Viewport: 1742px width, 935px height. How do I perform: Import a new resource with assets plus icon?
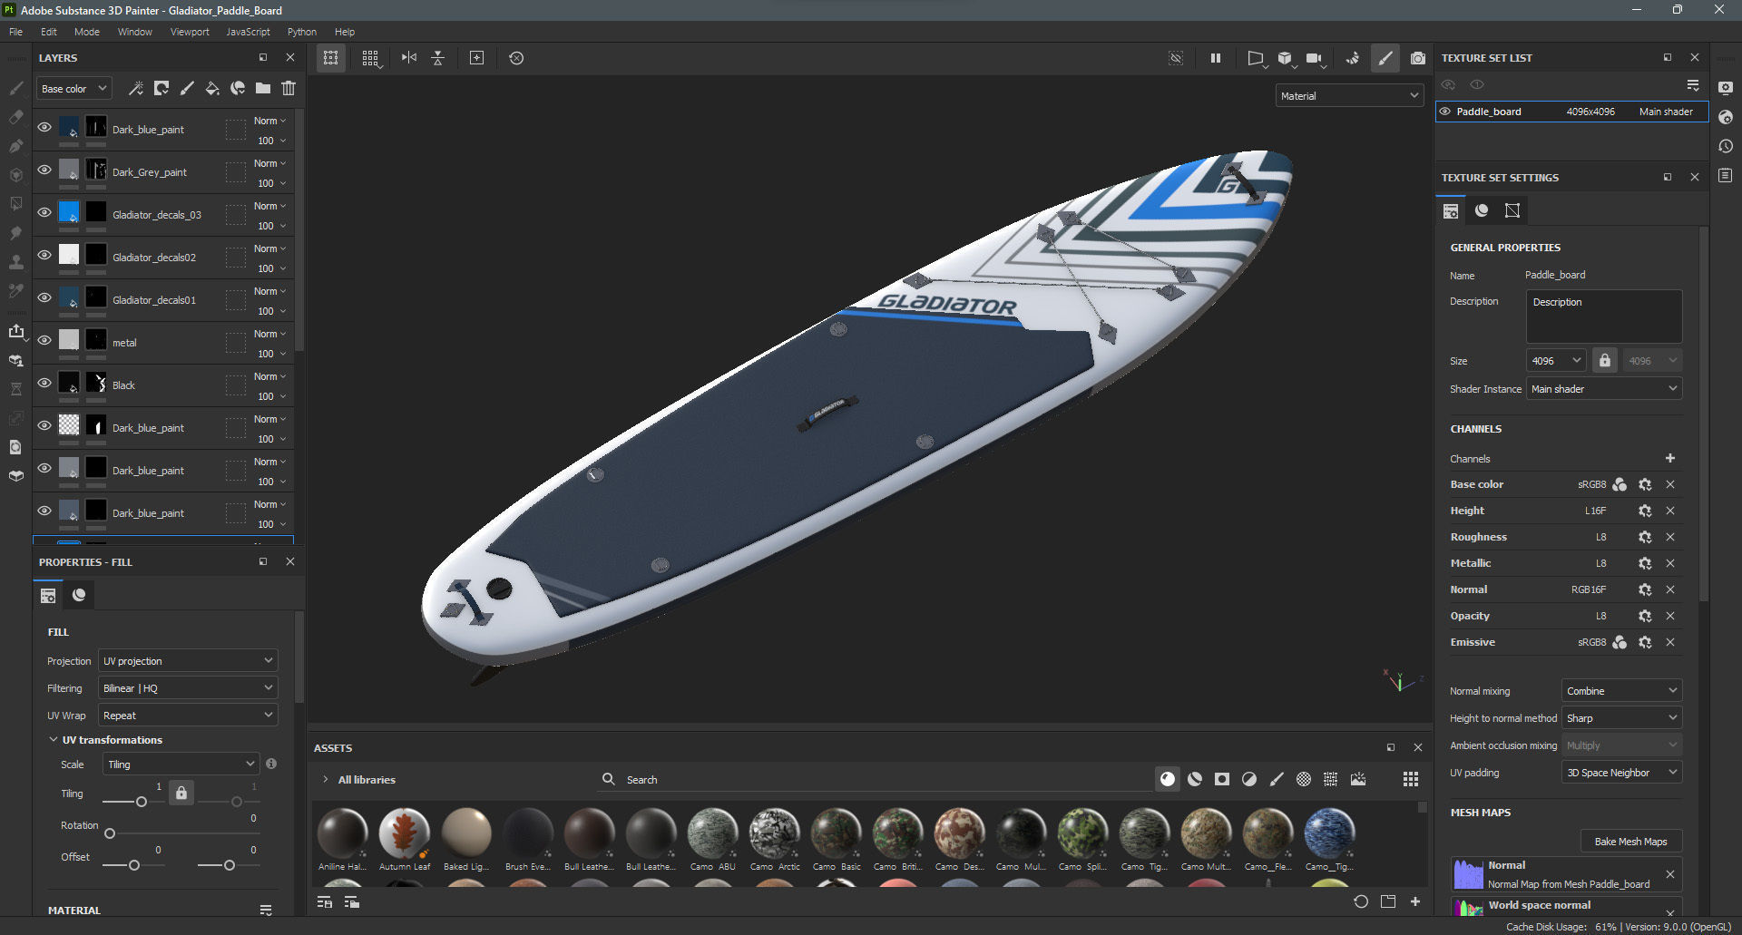(x=1415, y=901)
